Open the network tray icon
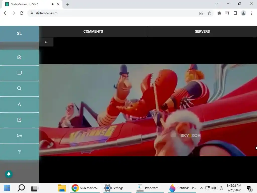The image size is (257, 193). (x=208, y=188)
